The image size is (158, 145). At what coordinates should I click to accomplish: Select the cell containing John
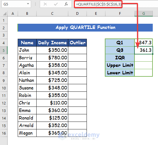(27, 50)
